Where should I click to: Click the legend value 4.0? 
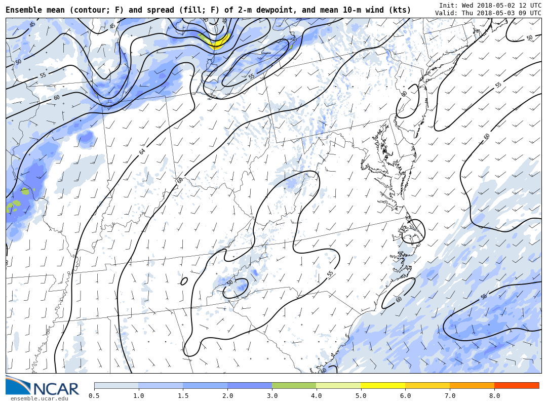click(x=317, y=396)
